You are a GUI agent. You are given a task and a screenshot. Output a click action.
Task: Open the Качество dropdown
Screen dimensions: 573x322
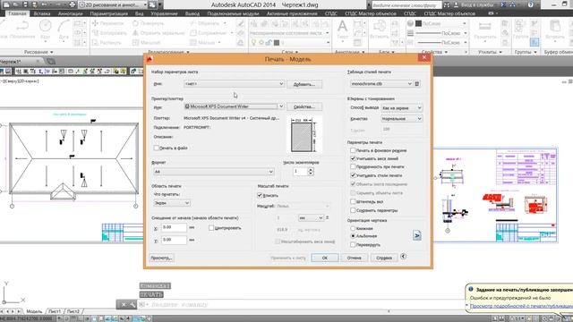(402, 119)
